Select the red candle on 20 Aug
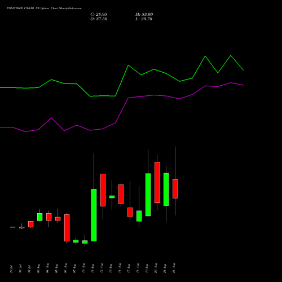The height and width of the screenshot is (282, 282). pos(157,182)
